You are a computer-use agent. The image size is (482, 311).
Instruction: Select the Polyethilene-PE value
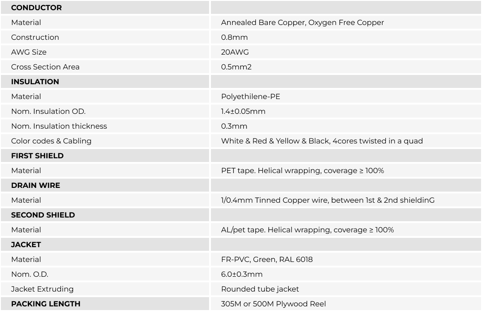(251, 97)
